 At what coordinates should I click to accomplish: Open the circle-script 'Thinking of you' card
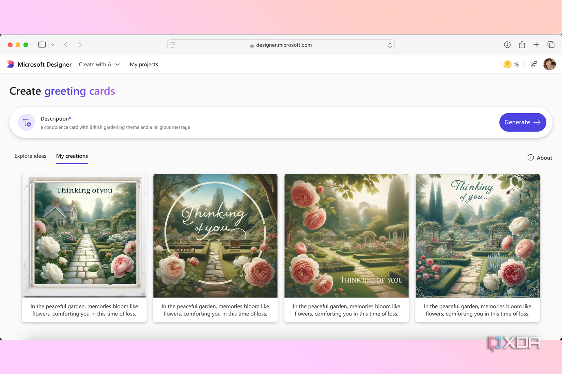tap(215, 236)
